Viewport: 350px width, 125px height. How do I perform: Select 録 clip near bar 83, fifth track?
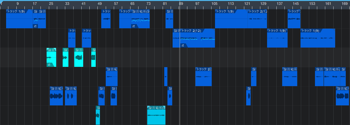pyautogui.click(x=170, y=96)
